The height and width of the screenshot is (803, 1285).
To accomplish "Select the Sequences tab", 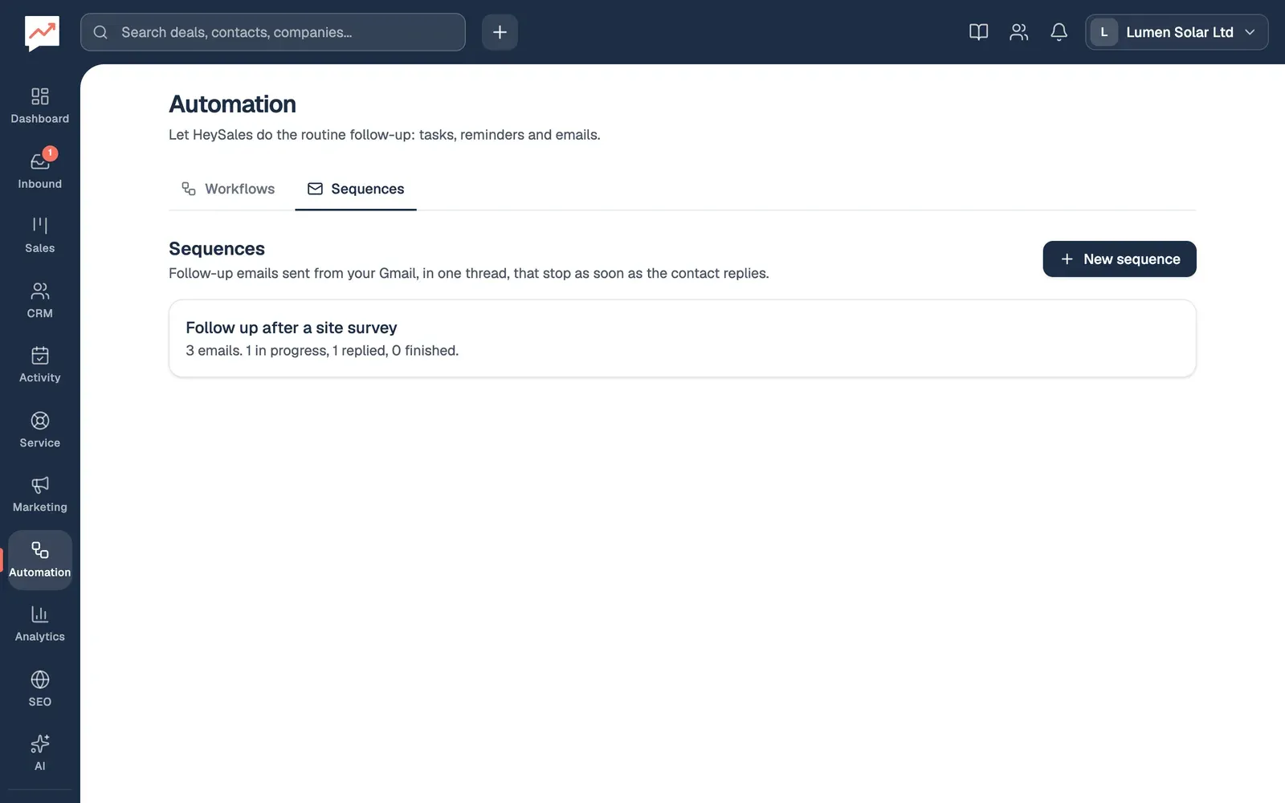I will 356,189.
